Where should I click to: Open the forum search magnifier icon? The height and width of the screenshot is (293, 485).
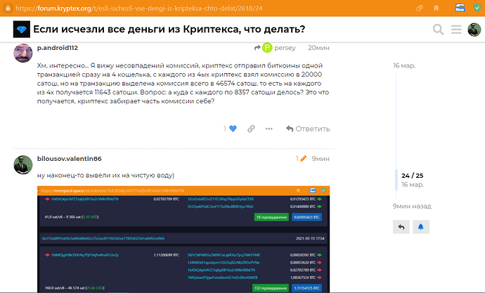click(438, 30)
